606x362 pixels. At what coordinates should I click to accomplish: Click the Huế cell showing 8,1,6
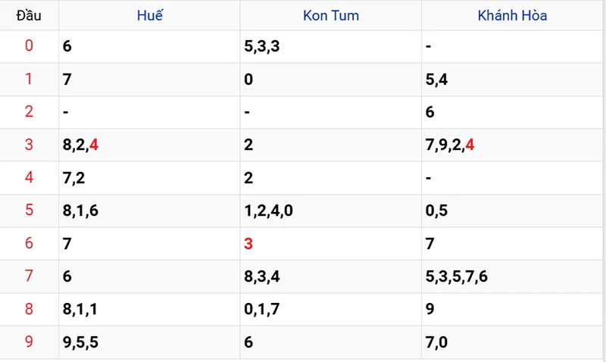tap(80, 211)
